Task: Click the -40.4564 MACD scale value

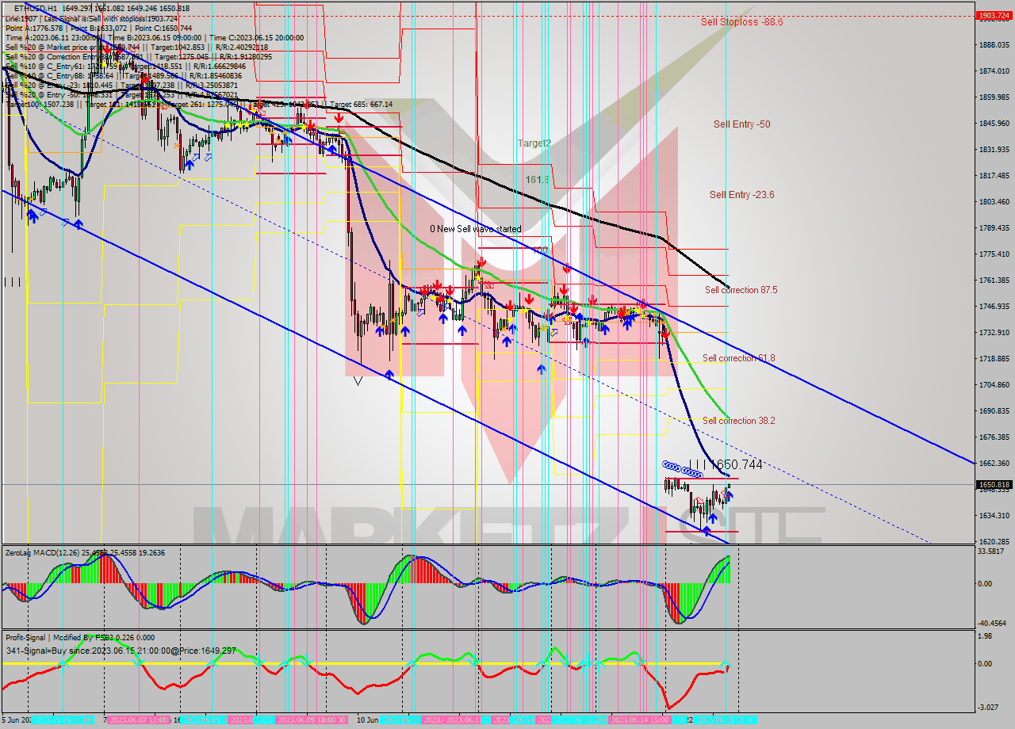Action: pyautogui.click(x=992, y=623)
